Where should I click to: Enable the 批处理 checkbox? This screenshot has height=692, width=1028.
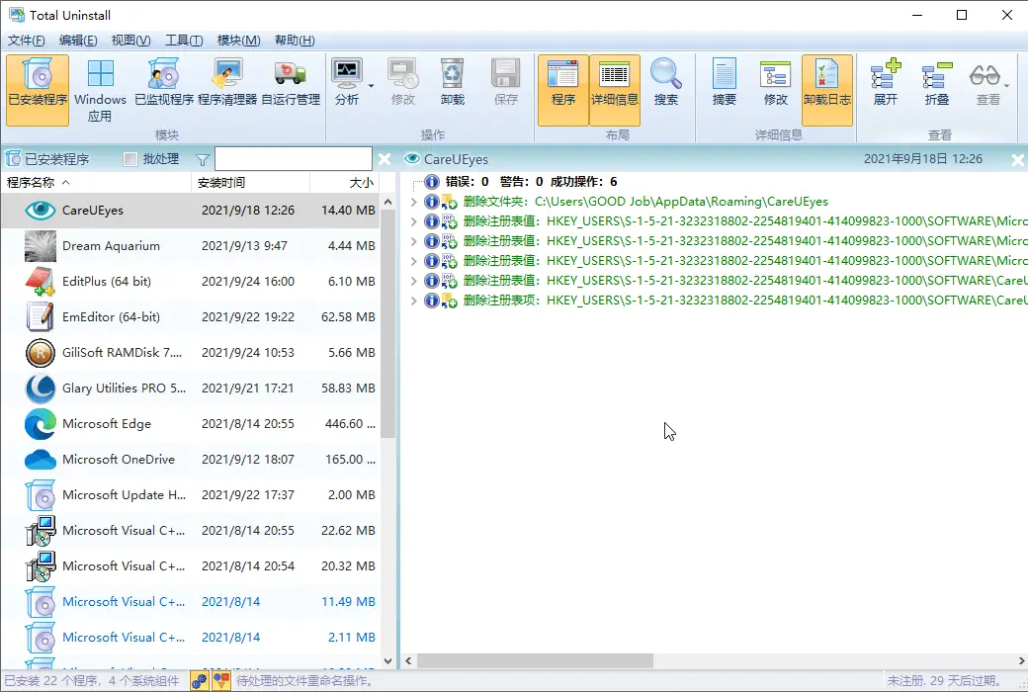pos(130,159)
